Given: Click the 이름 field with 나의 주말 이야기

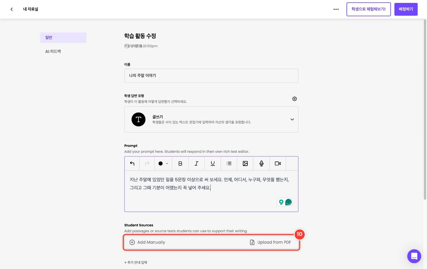Looking at the screenshot, I should (211, 76).
